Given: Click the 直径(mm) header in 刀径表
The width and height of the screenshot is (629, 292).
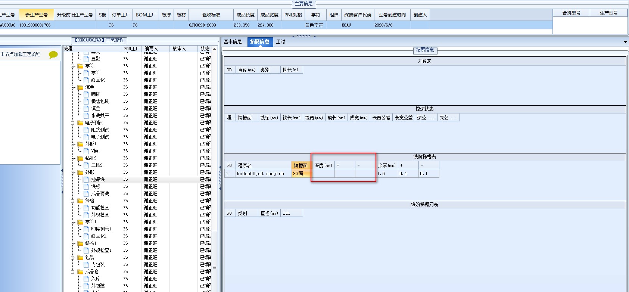Looking at the screenshot, I should tap(247, 70).
